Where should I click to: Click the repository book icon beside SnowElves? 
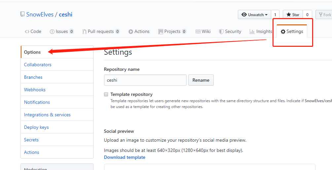[22, 14]
